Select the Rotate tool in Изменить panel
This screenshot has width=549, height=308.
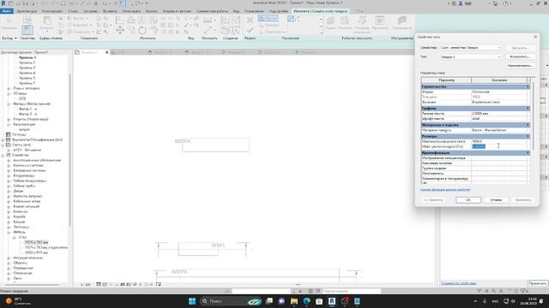[x=142, y=31]
